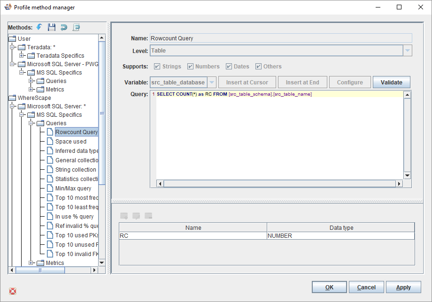432x302 pixels.
Task: Click the Profile method manager title icon
Action: click(x=8, y=7)
